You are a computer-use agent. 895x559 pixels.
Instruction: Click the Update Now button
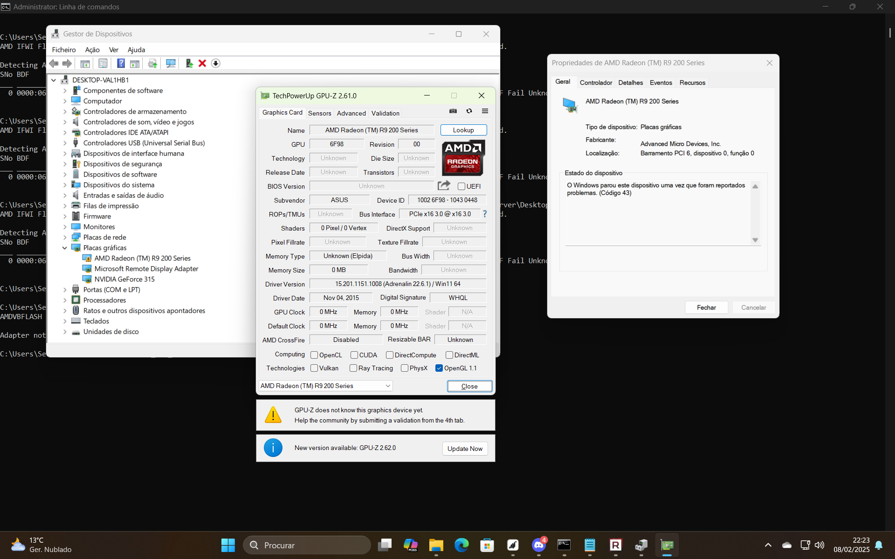point(465,449)
